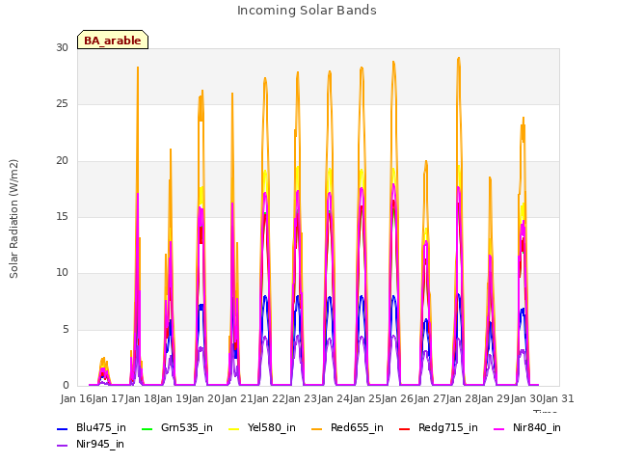Image resolution: width=617 pixels, height=463 pixels.
Task: Click the Yel580_in legend color marker
Action: [233, 428]
